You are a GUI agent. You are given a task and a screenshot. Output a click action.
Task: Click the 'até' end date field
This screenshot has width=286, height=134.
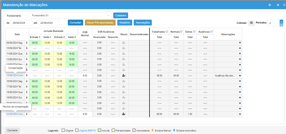click(48, 23)
